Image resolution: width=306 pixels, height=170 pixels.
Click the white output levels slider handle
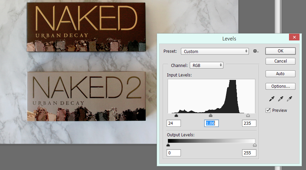255,145
